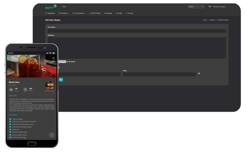Toggle the checkmark beside 1 lemon wedge
The image size is (246, 152).
coord(10,119)
